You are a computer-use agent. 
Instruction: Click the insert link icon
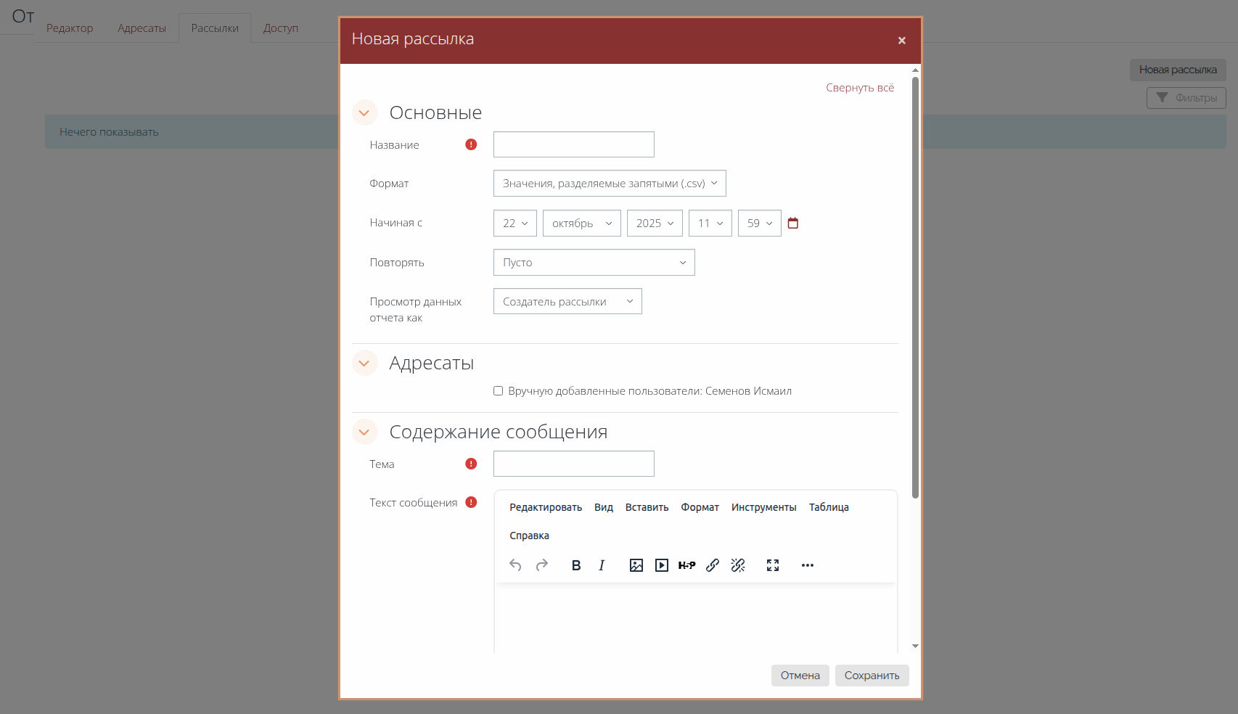(713, 565)
